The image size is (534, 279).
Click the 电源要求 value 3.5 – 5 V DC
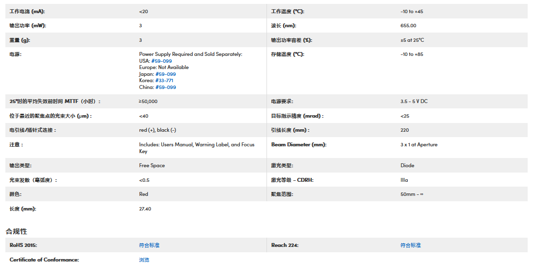click(414, 102)
